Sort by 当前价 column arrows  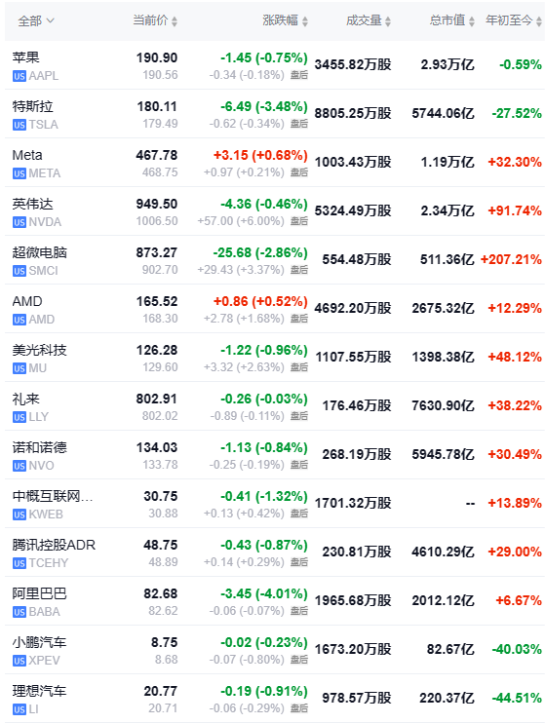pyautogui.click(x=175, y=21)
